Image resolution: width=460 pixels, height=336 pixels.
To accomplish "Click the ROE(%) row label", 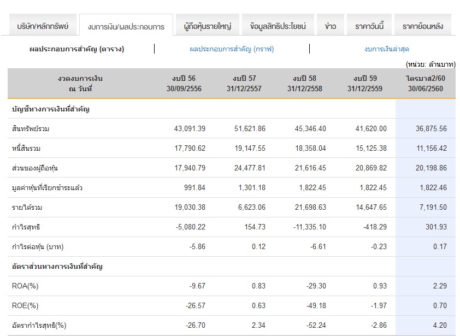I will (25, 306).
